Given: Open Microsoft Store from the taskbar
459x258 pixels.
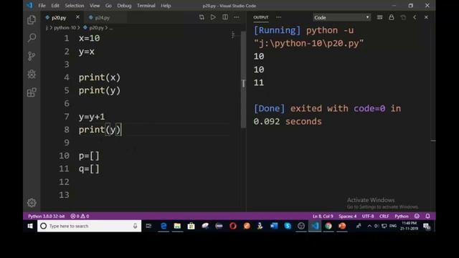Looking at the screenshot, I should 191,226.
